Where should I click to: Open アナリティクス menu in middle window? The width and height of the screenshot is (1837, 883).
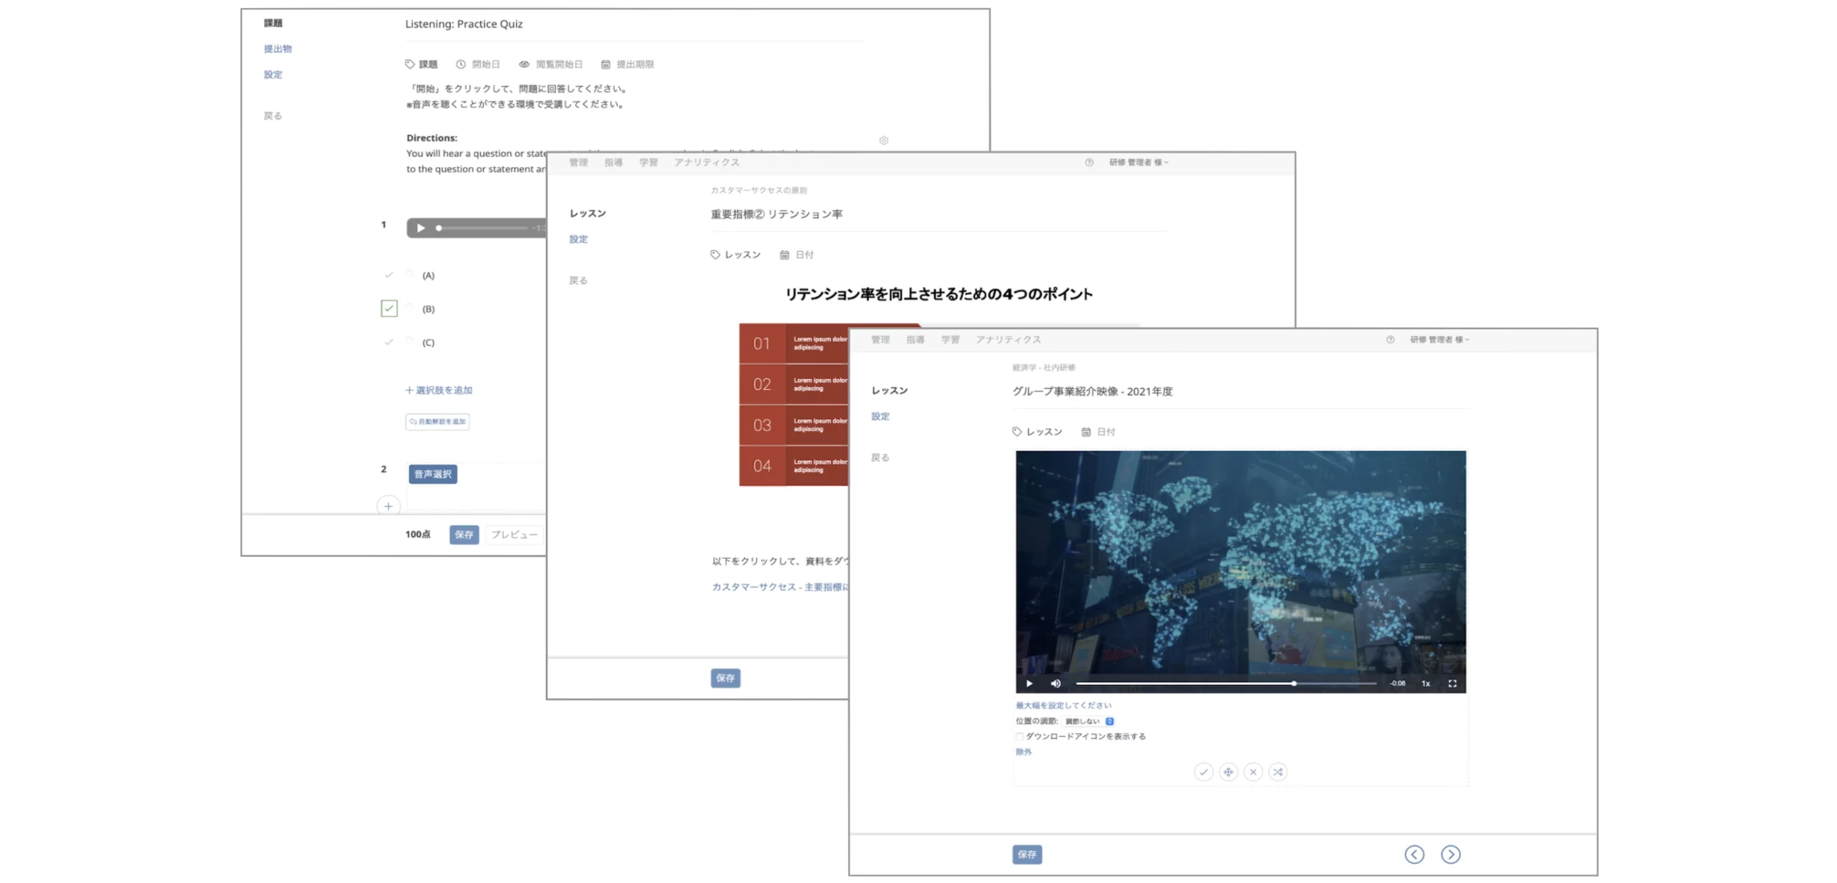[x=706, y=162]
